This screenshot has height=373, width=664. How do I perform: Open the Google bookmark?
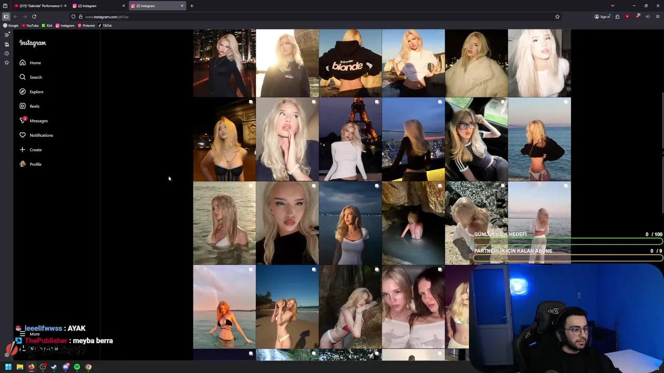[11, 25]
